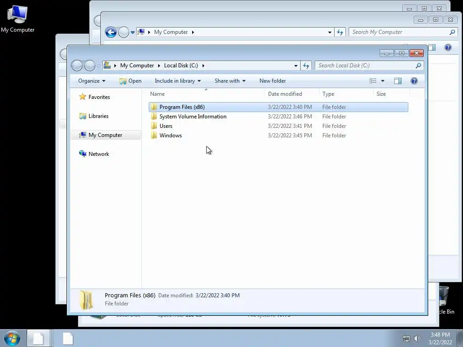
Task: Refresh the Local Disk (C:) view
Action: pos(306,66)
